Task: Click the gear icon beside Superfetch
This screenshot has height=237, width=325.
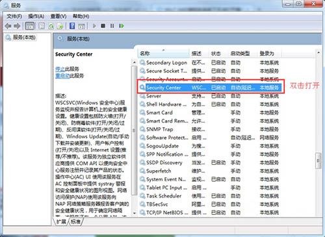Action: click(x=142, y=171)
